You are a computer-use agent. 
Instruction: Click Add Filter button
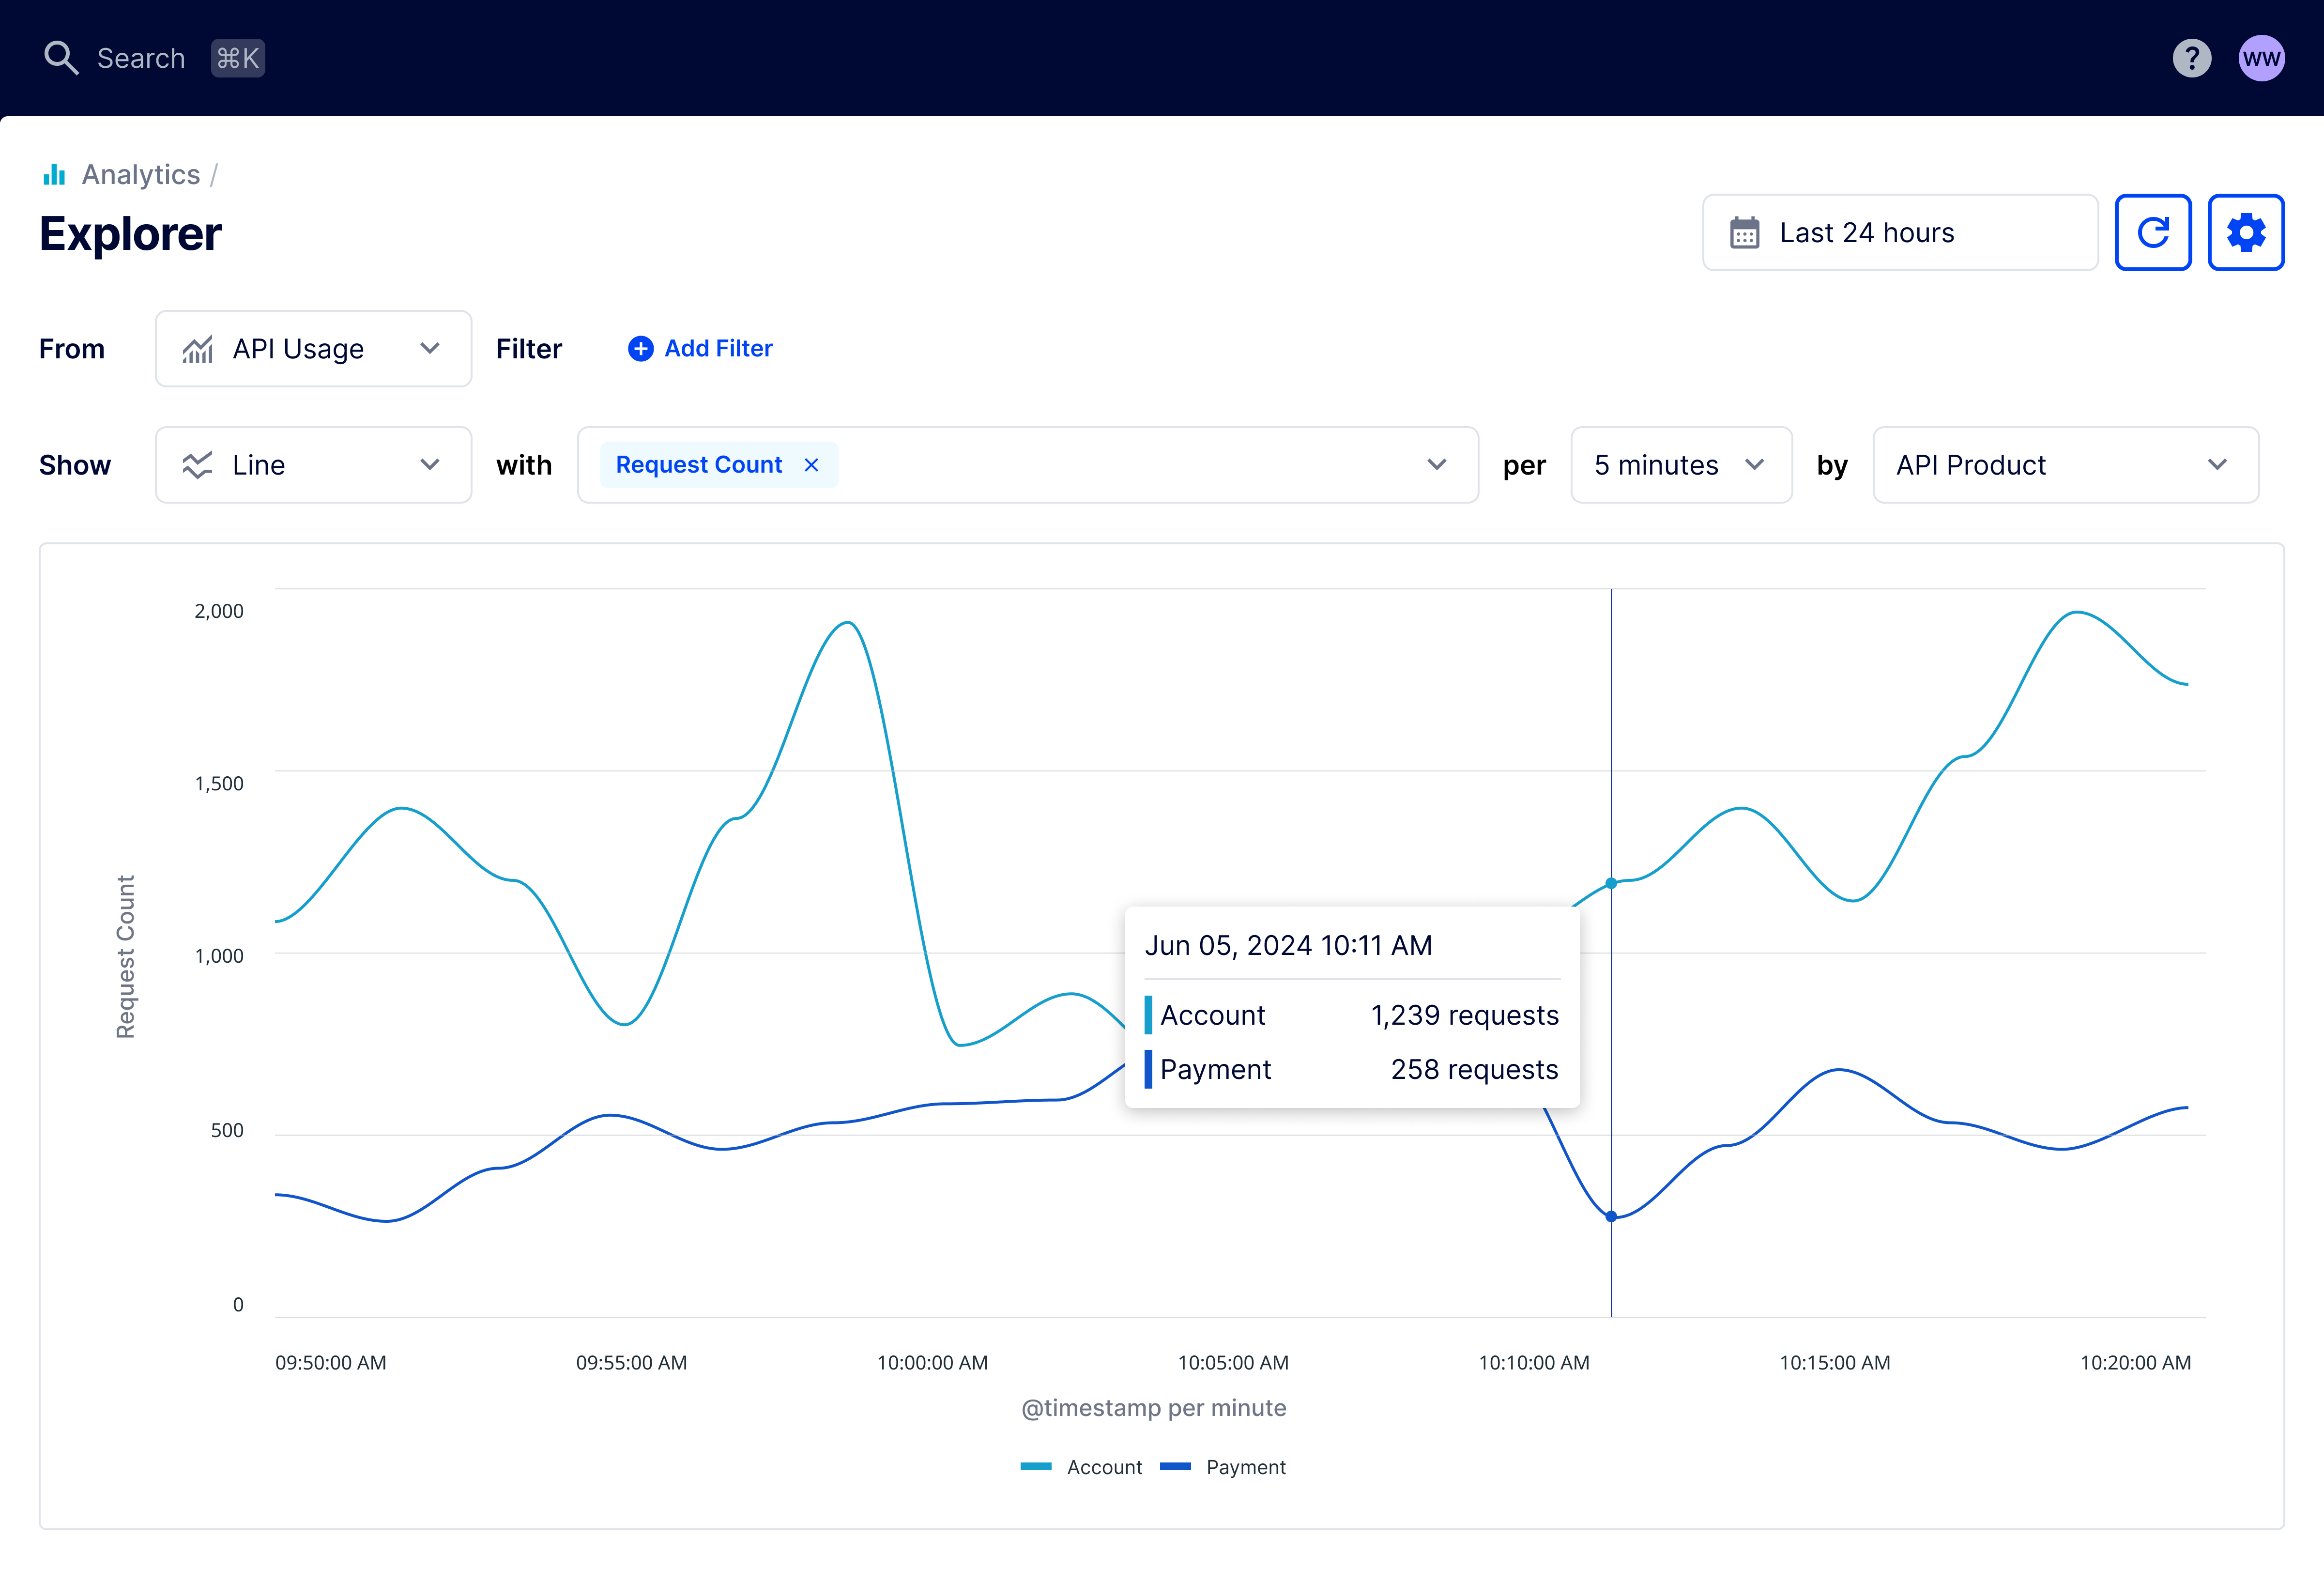(700, 349)
